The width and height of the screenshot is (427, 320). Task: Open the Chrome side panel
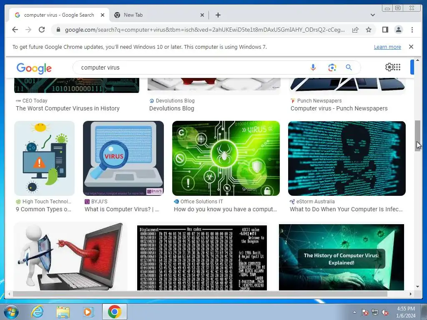pyautogui.click(x=385, y=30)
